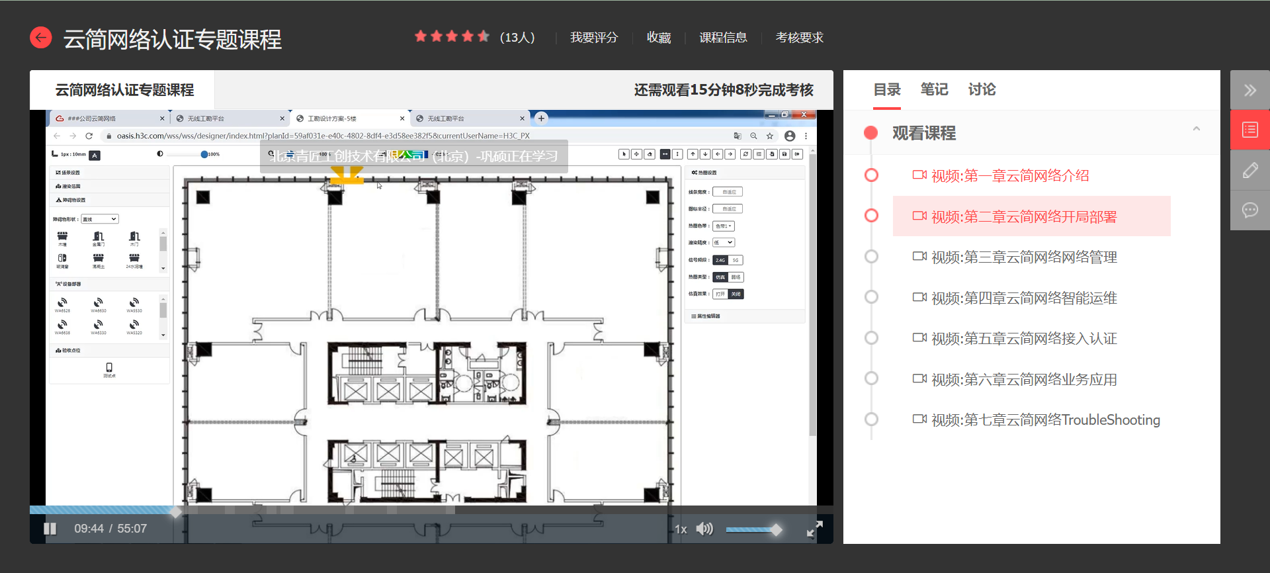Select the eraser tool in designer toolbar
1270x573 pixels.
650,154
